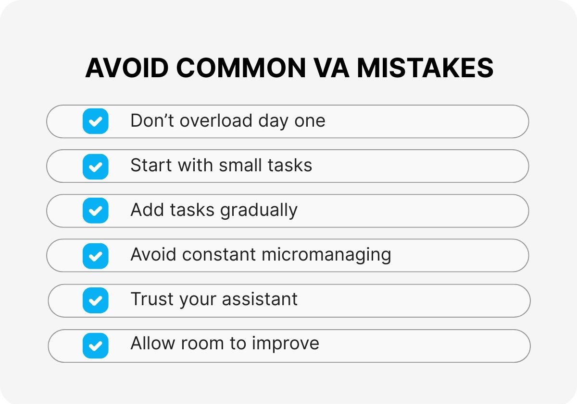Uncheck the Avoid constant micromanaging checkbox

click(x=95, y=256)
